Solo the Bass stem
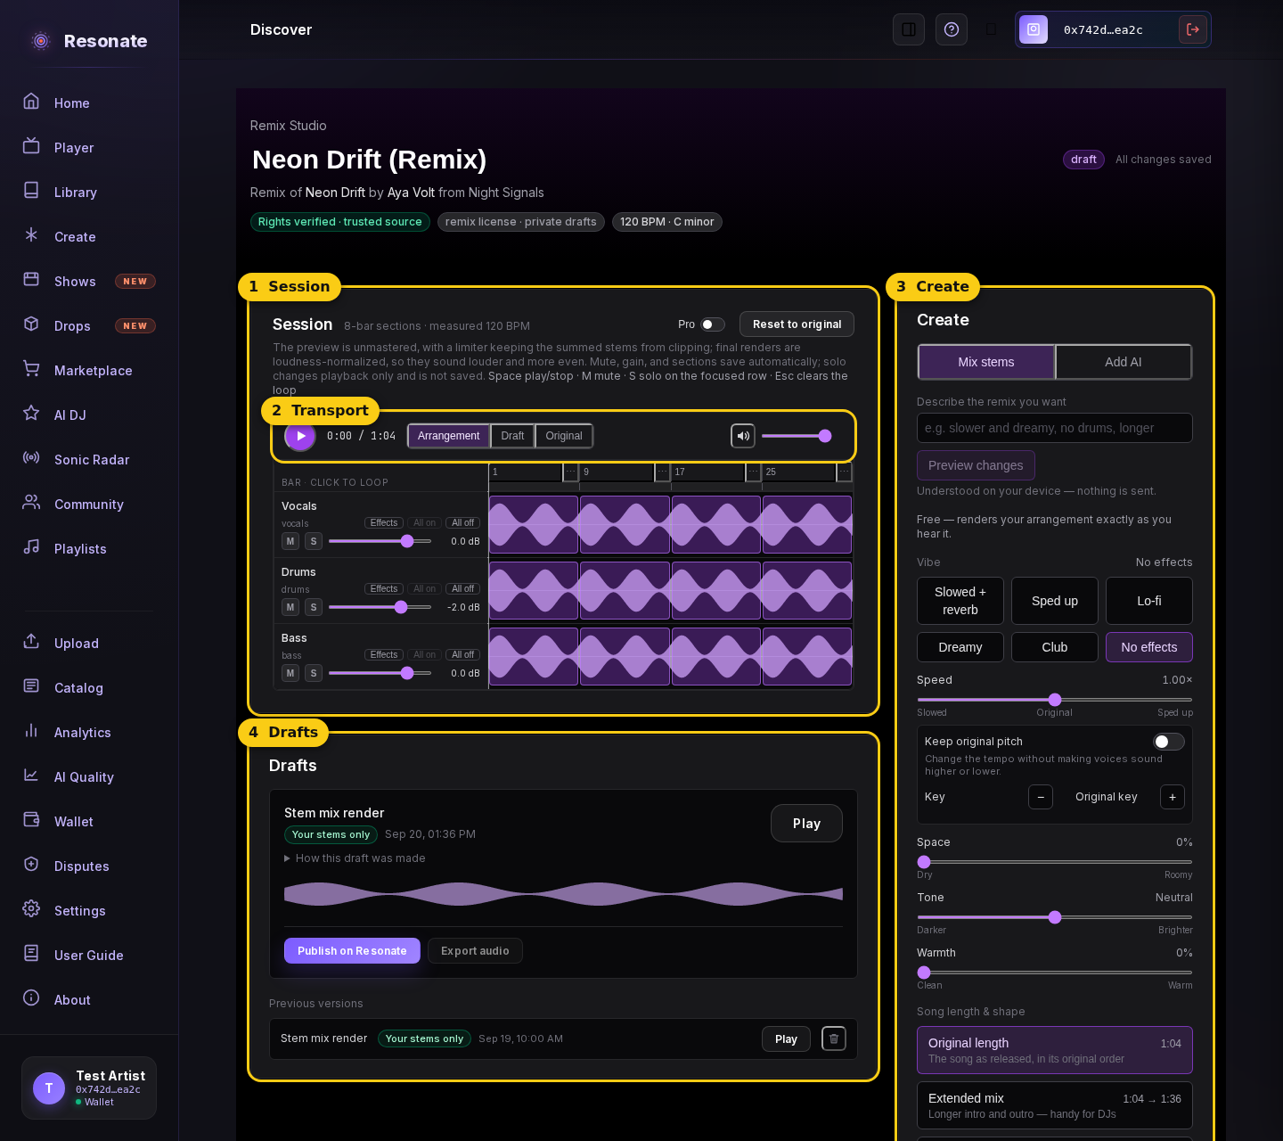 (x=314, y=673)
